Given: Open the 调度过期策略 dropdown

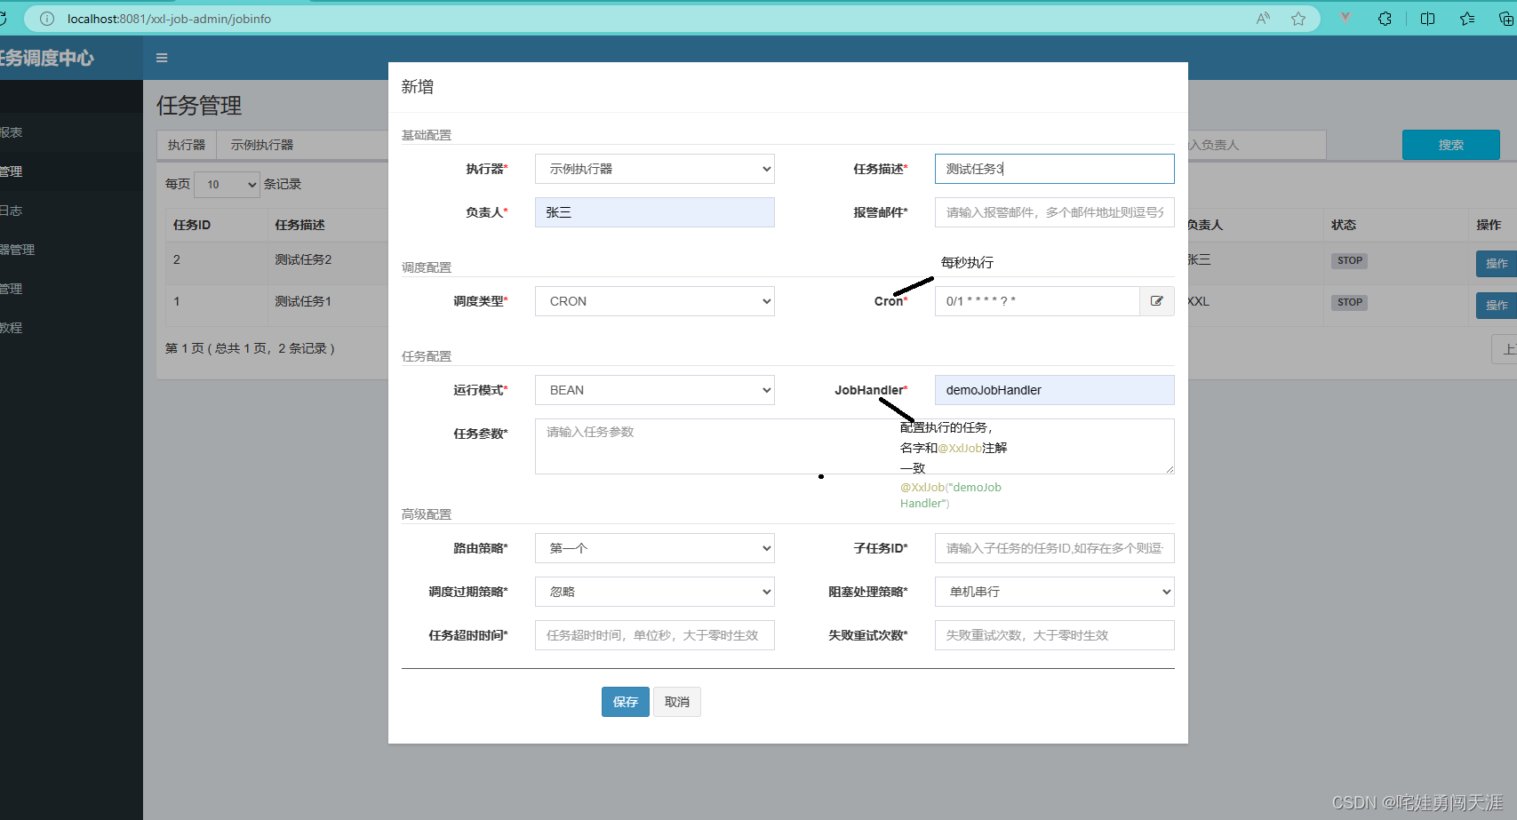Looking at the screenshot, I should (655, 592).
